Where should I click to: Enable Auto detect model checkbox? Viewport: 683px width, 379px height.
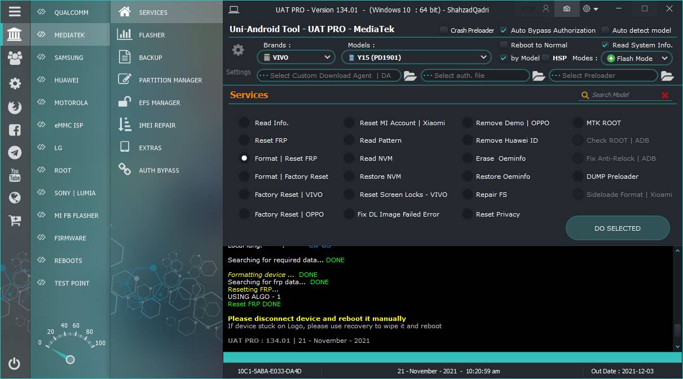605,30
